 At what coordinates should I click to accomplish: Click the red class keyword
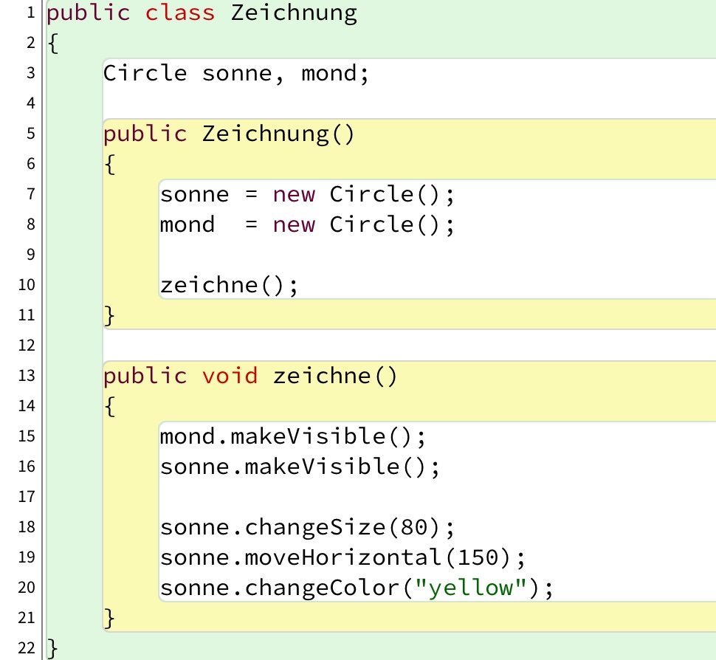coord(180,13)
